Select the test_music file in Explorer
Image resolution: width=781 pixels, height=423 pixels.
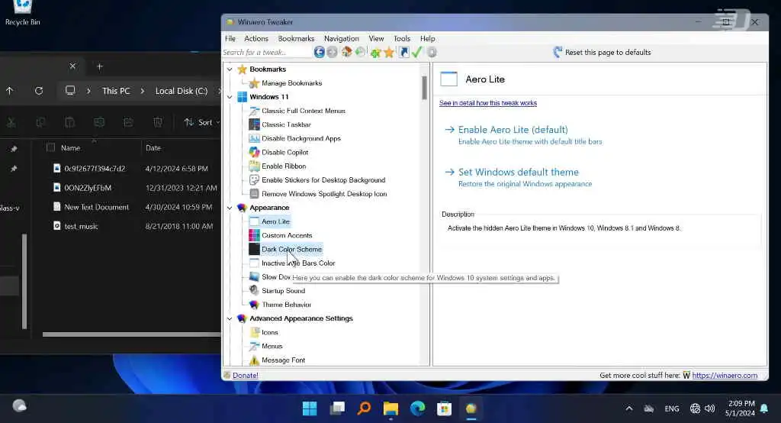[81, 226]
